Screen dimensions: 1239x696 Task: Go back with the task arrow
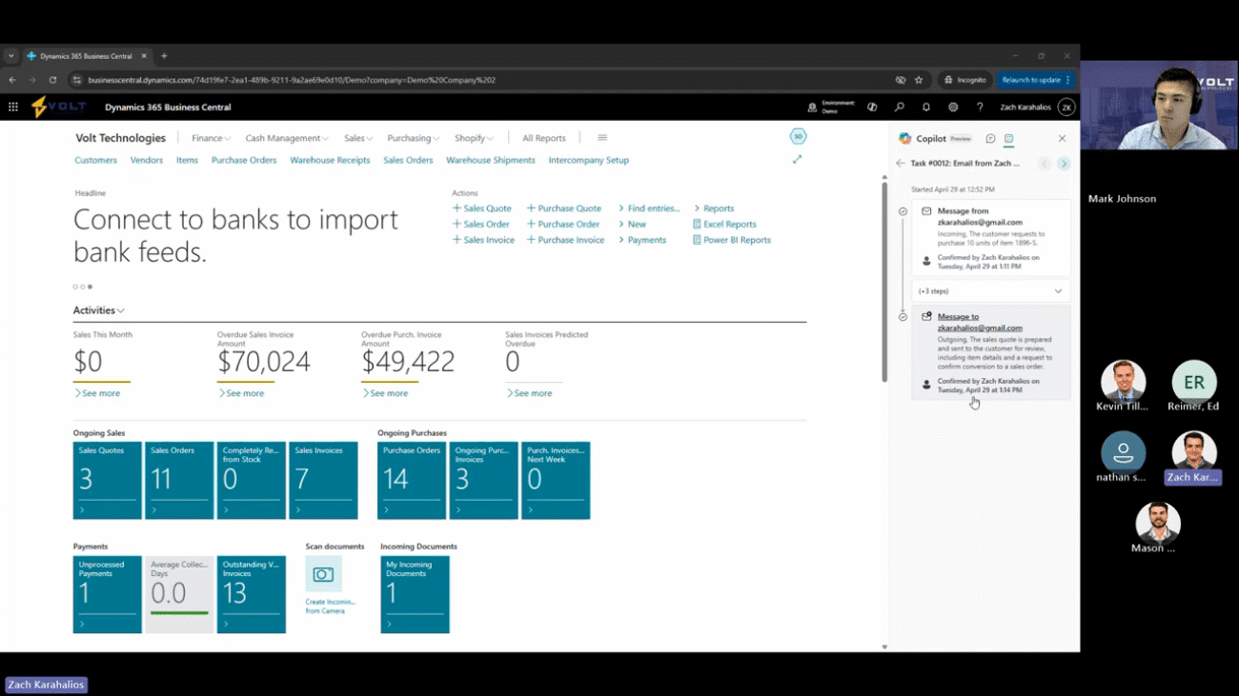tap(901, 164)
